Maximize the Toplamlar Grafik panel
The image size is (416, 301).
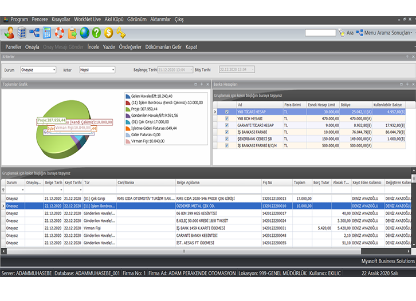[x=195, y=84]
